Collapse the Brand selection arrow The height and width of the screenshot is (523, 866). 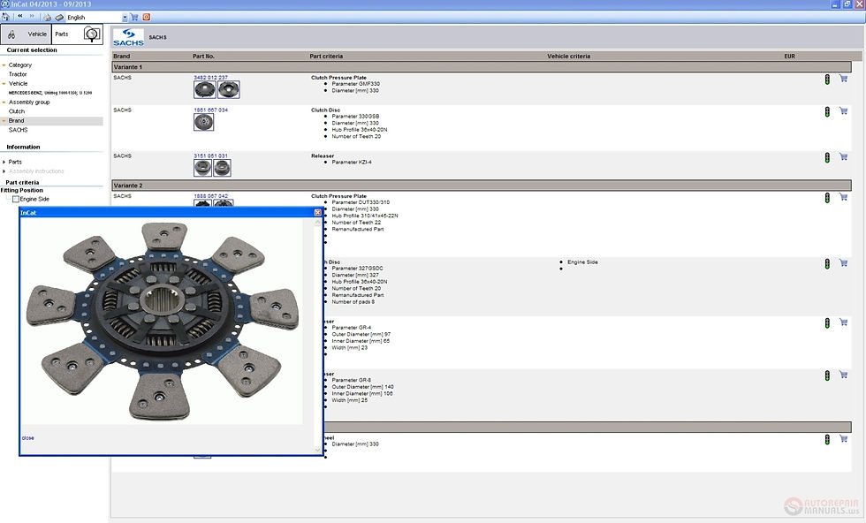point(4,121)
